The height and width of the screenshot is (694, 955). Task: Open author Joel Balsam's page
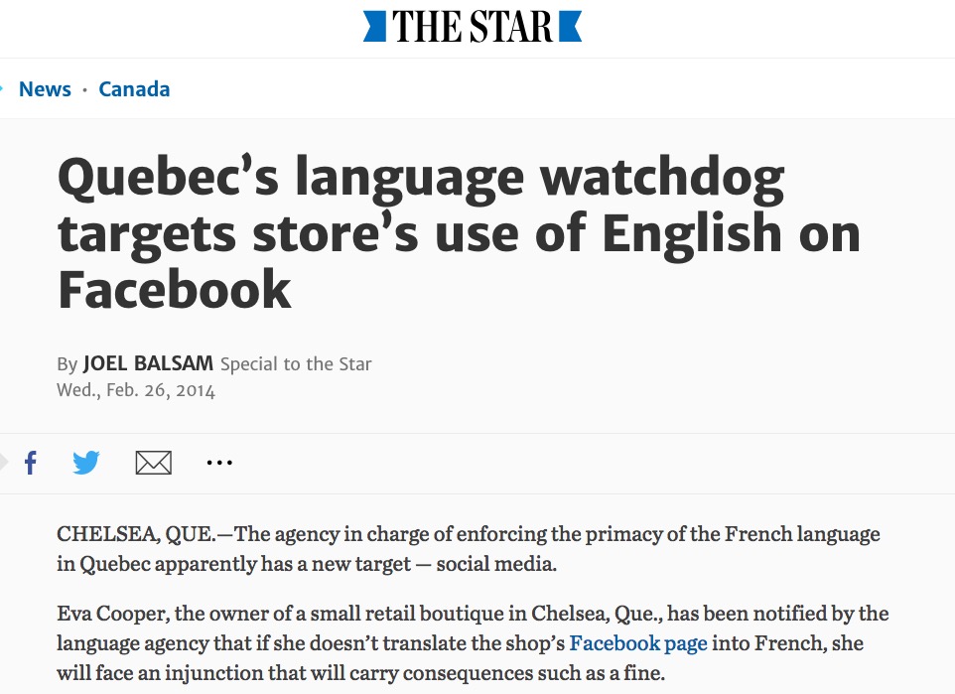tap(148, 364)
